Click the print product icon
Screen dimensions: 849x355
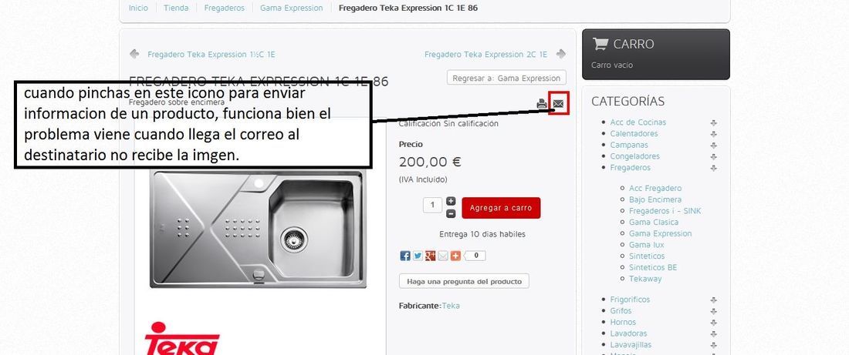coord(542,104)
